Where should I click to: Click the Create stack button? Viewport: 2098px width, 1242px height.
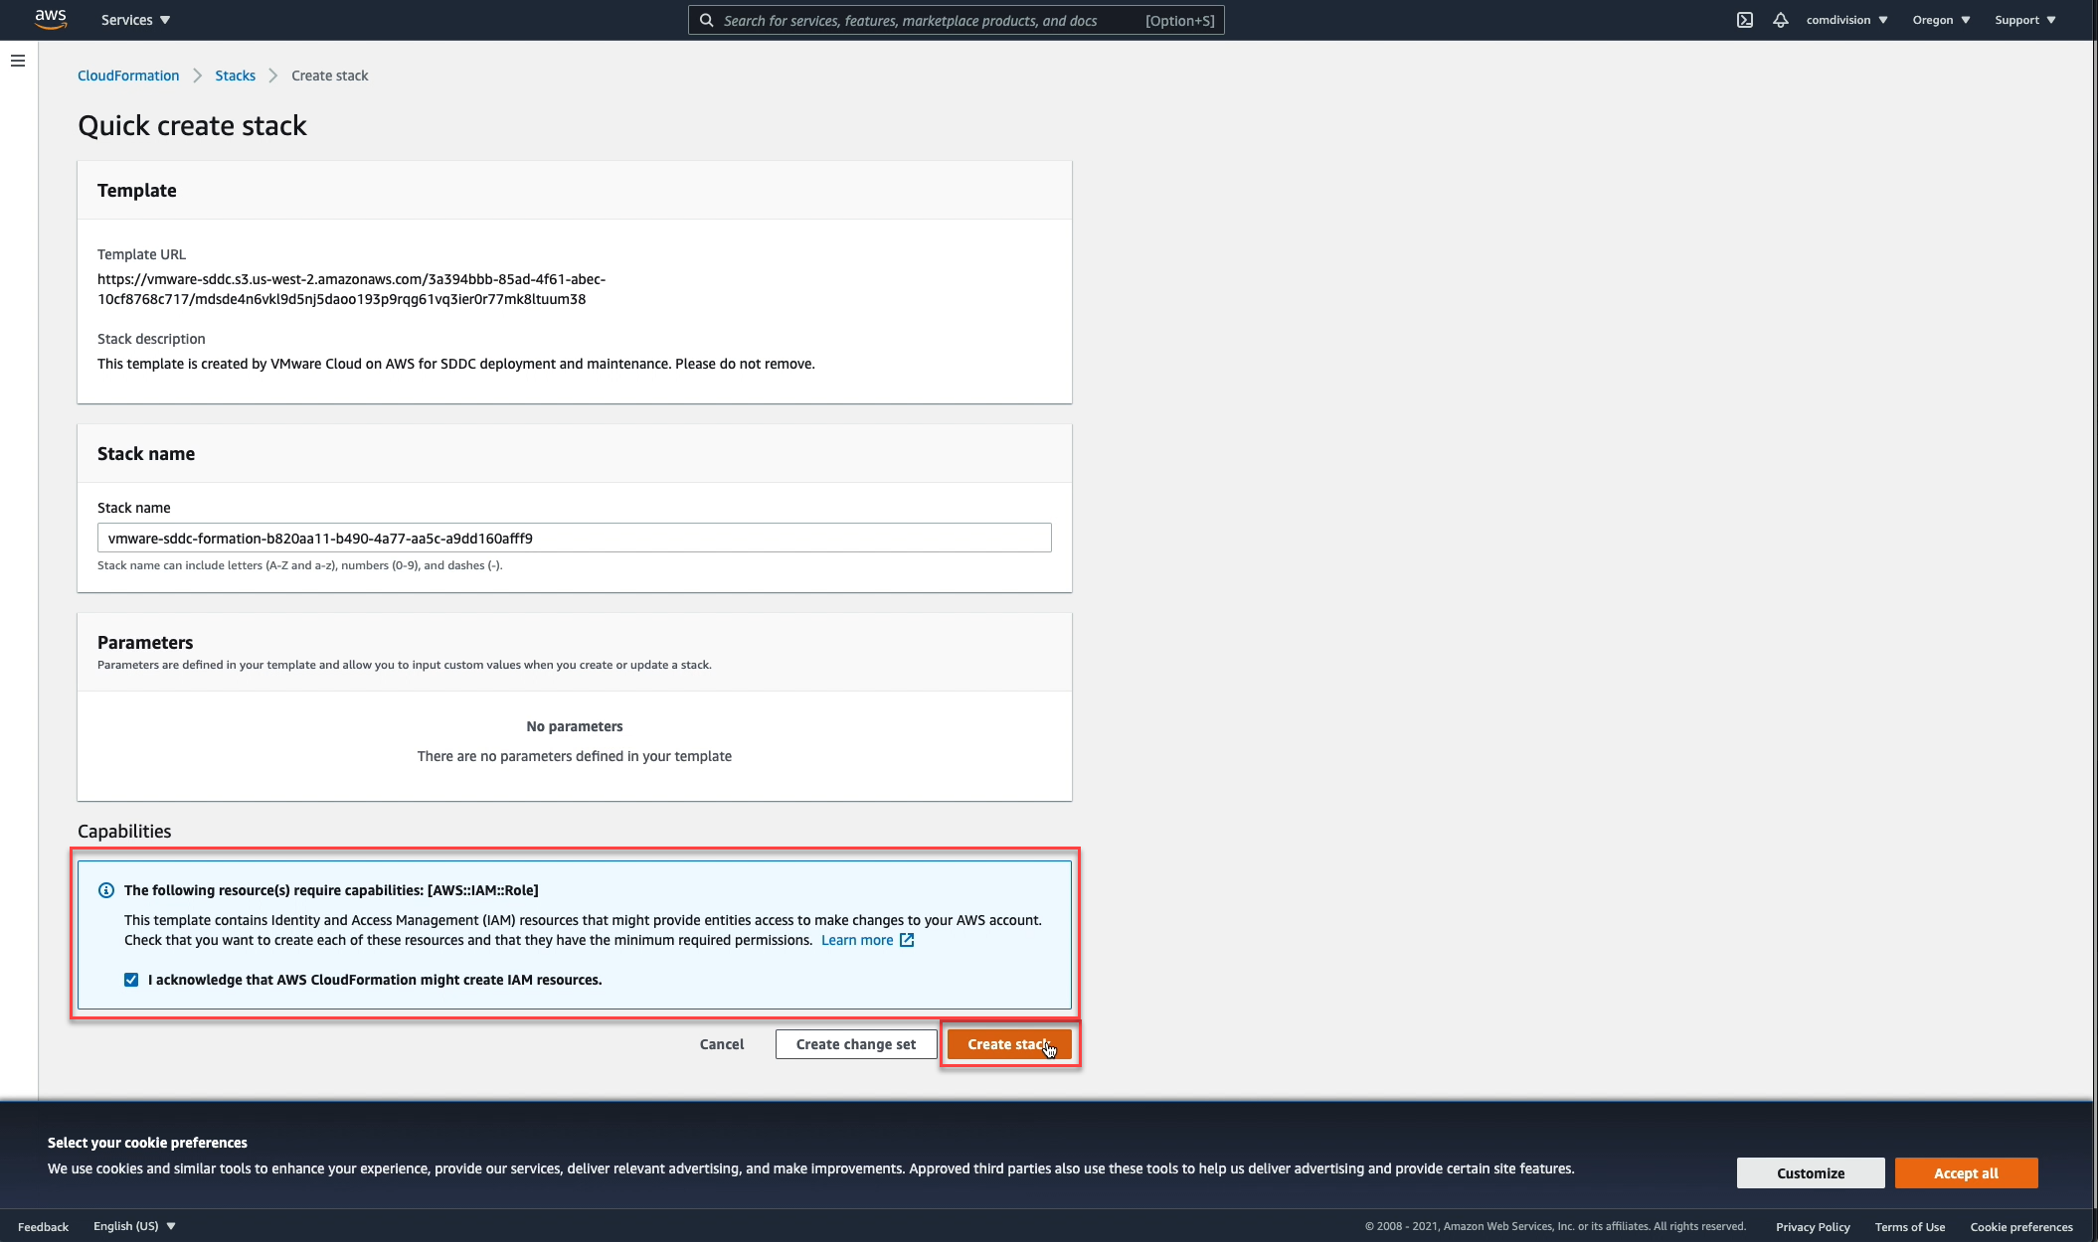(1009, 1044)
